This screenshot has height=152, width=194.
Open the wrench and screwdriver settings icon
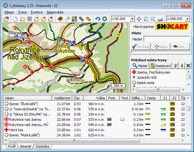[x=67, y=19]
